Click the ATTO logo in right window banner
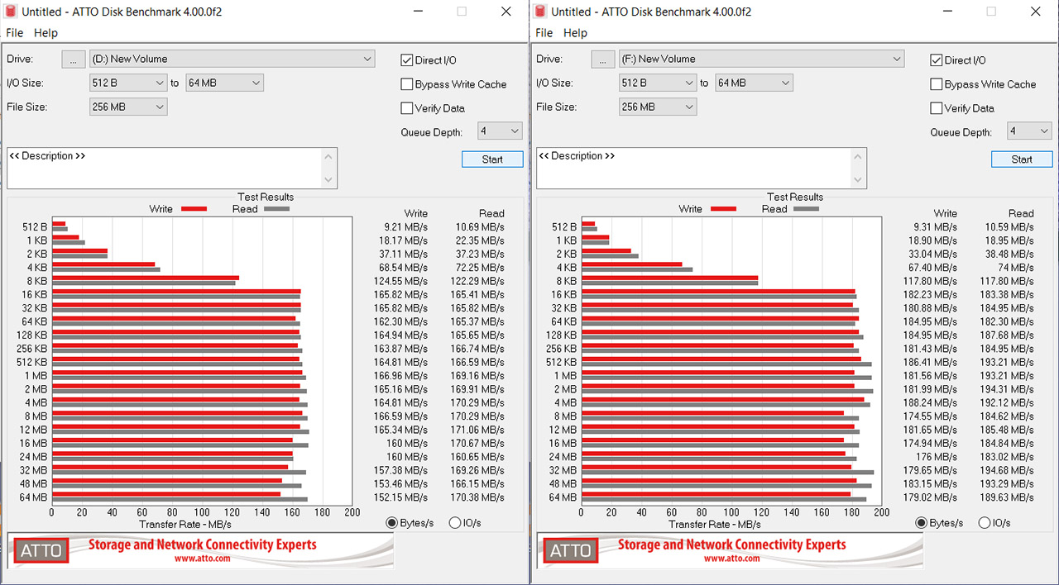Screen dimensions: 1059x585 pos(571,550)
